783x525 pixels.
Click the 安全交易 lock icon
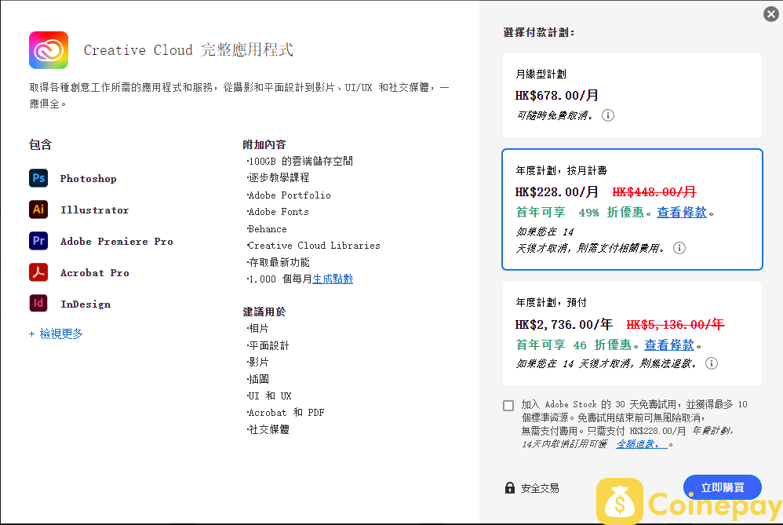[509, 487]
